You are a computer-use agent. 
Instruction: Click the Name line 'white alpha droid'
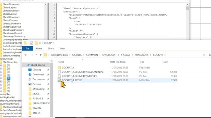[82, 9]
